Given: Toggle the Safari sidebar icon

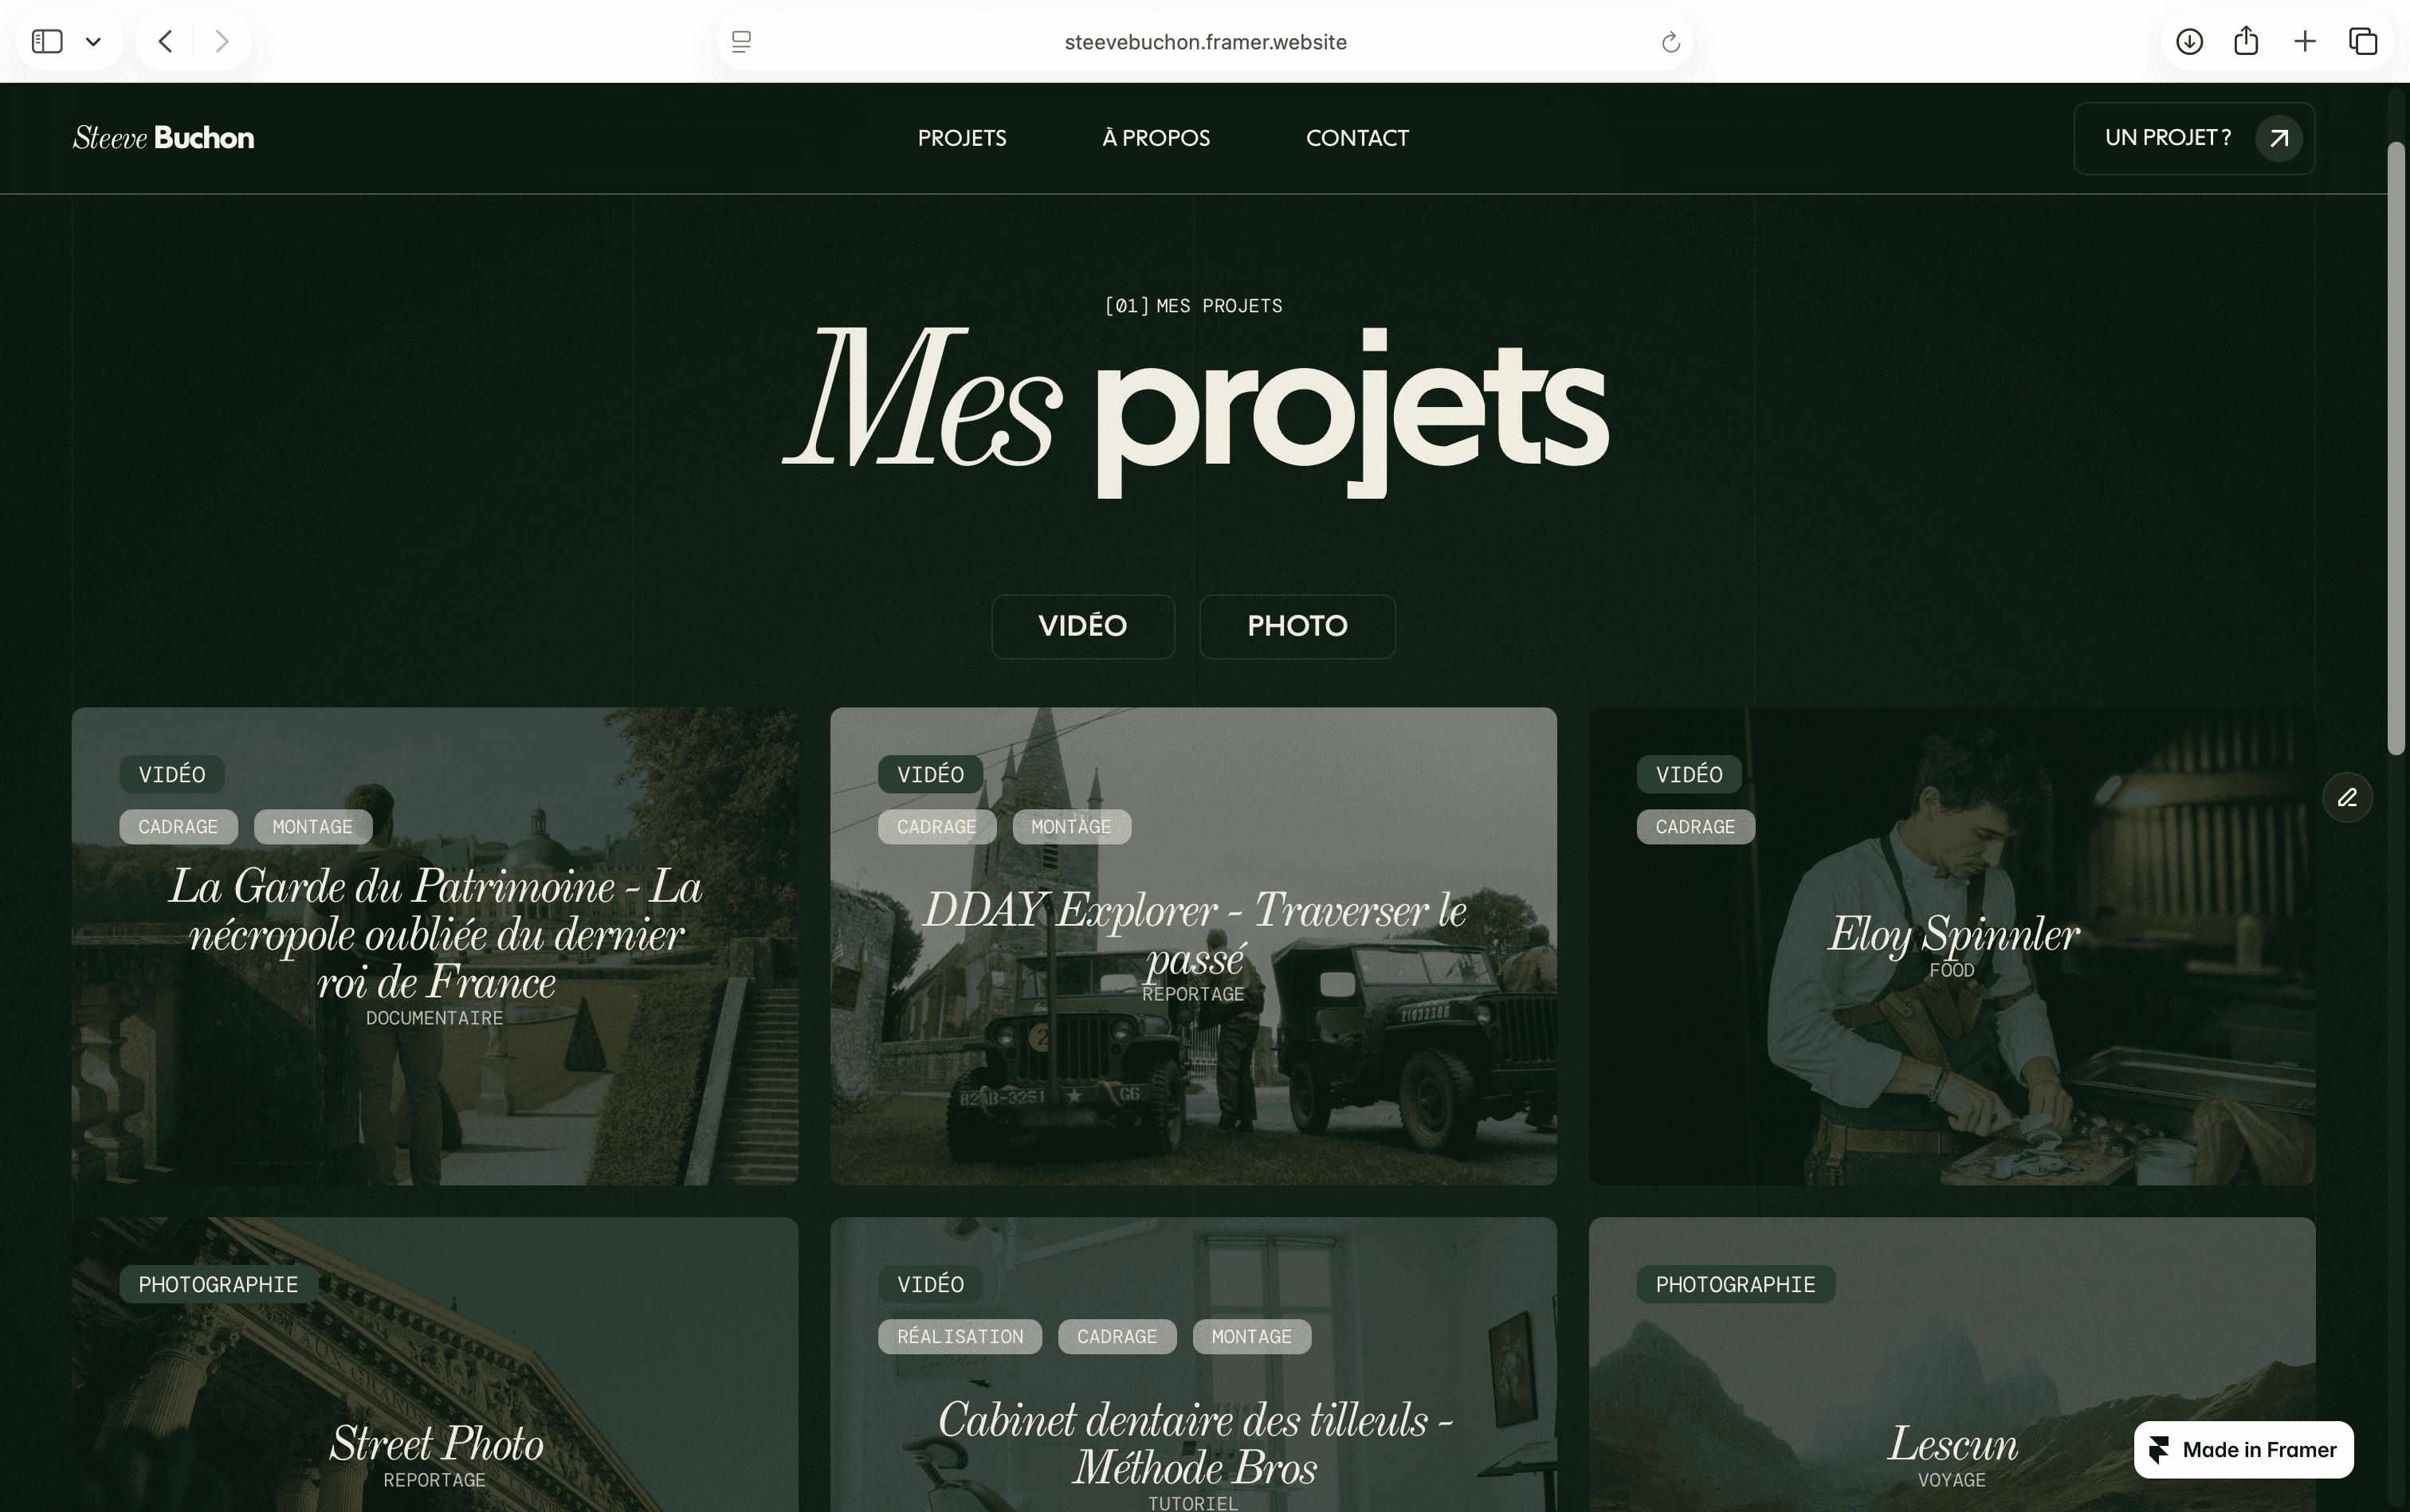Looking at the screenshot, I should pos(47,41).
